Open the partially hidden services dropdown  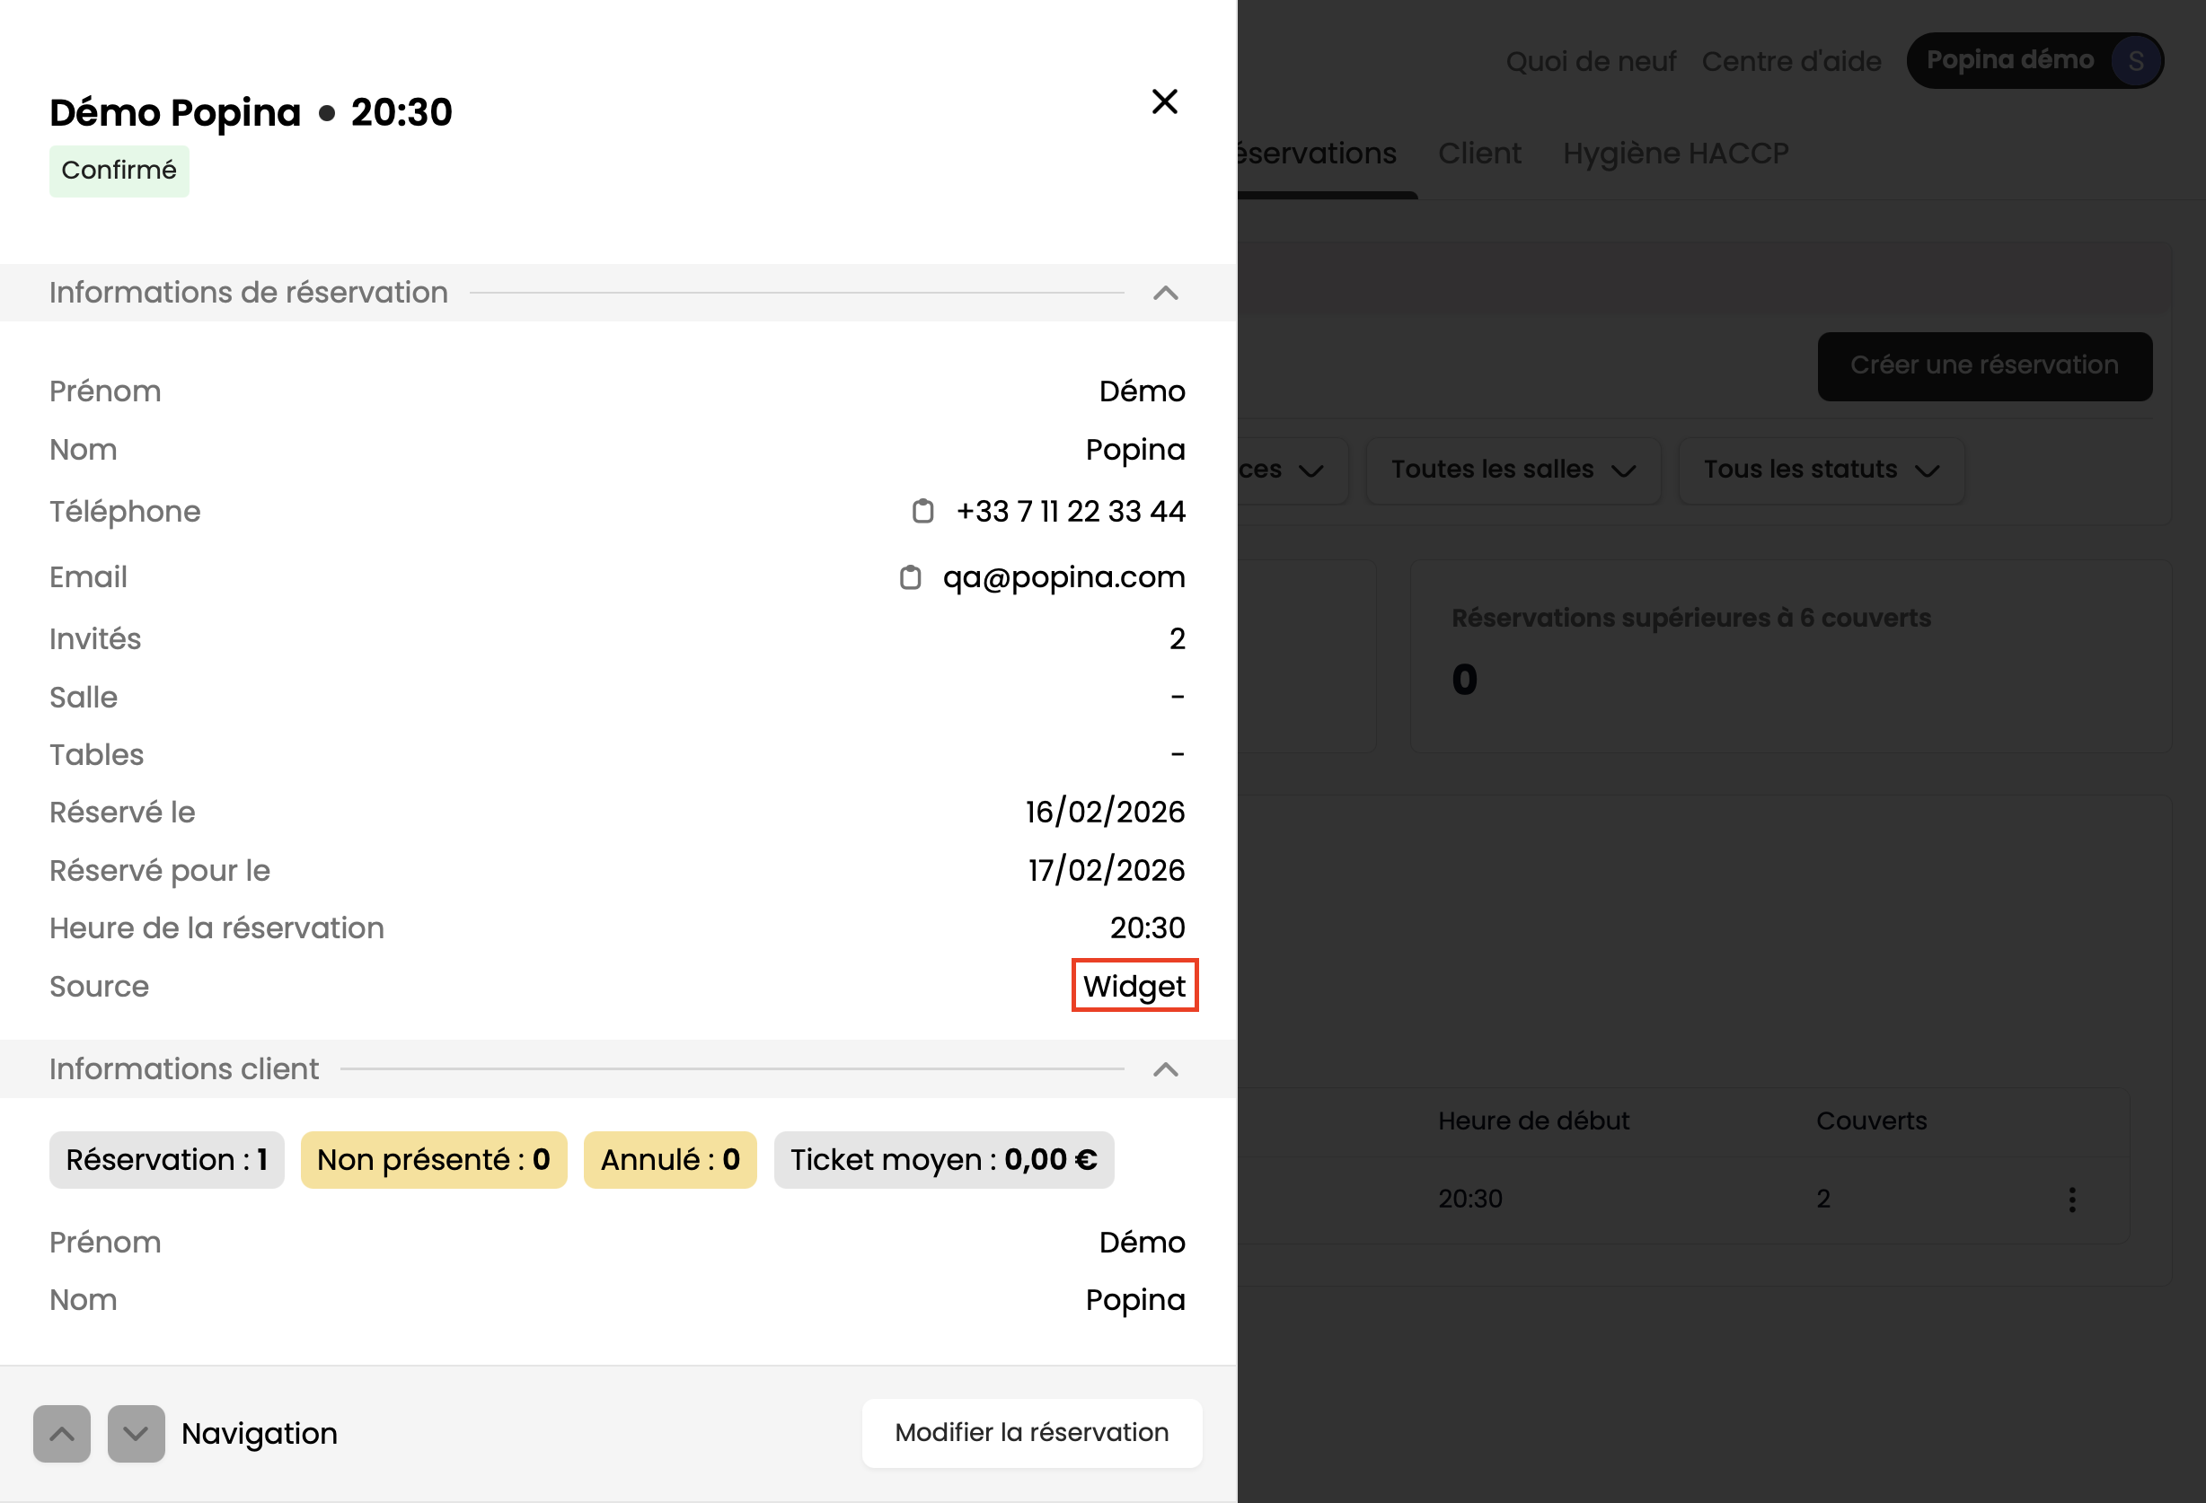pos(1293,470)
